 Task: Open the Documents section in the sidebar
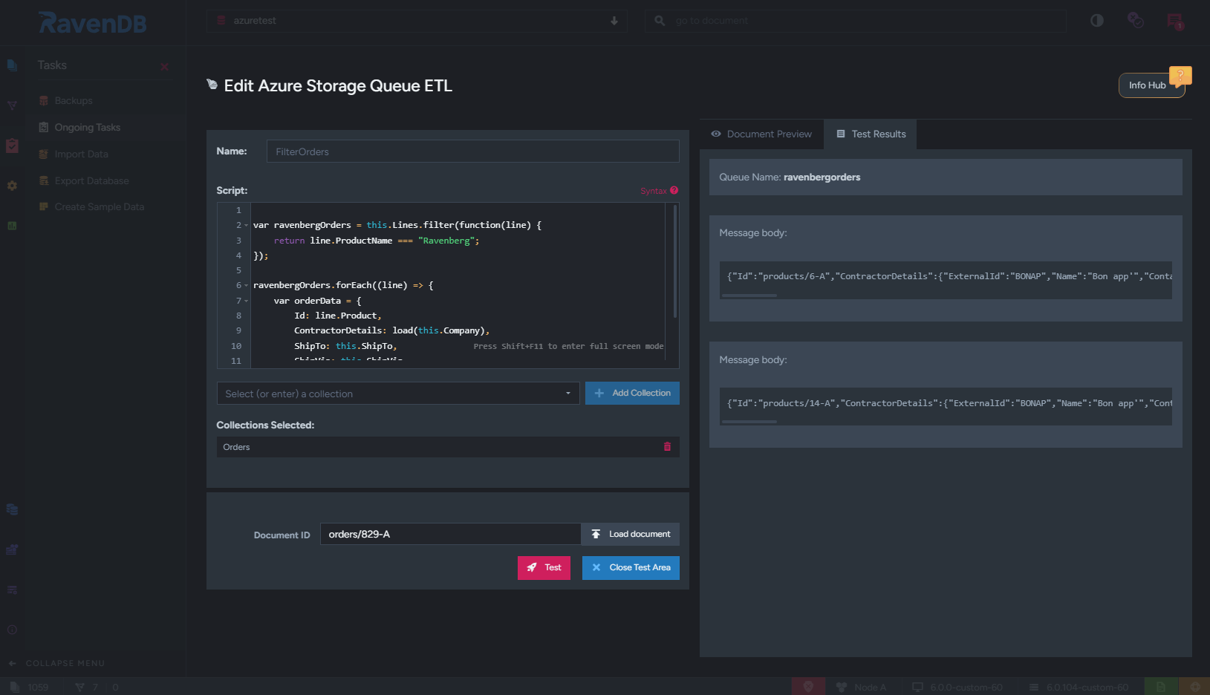pos(12,65)
